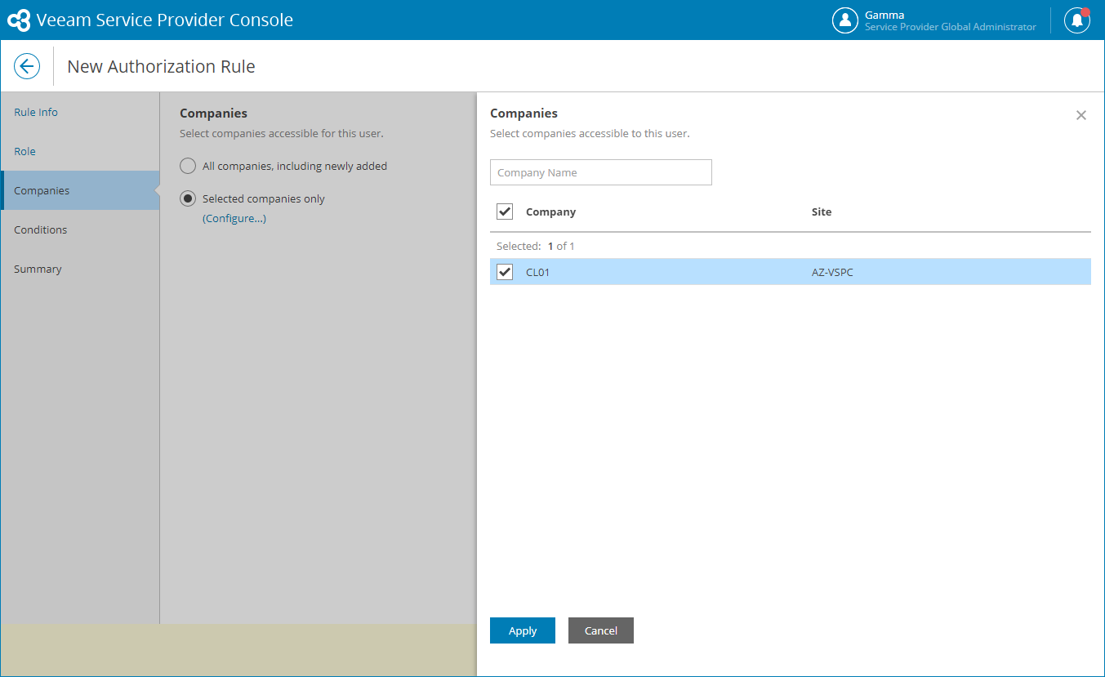The height and width of the screenshot is (677, 1105).
Task: Sort by the Site column header
Action: 822,212
